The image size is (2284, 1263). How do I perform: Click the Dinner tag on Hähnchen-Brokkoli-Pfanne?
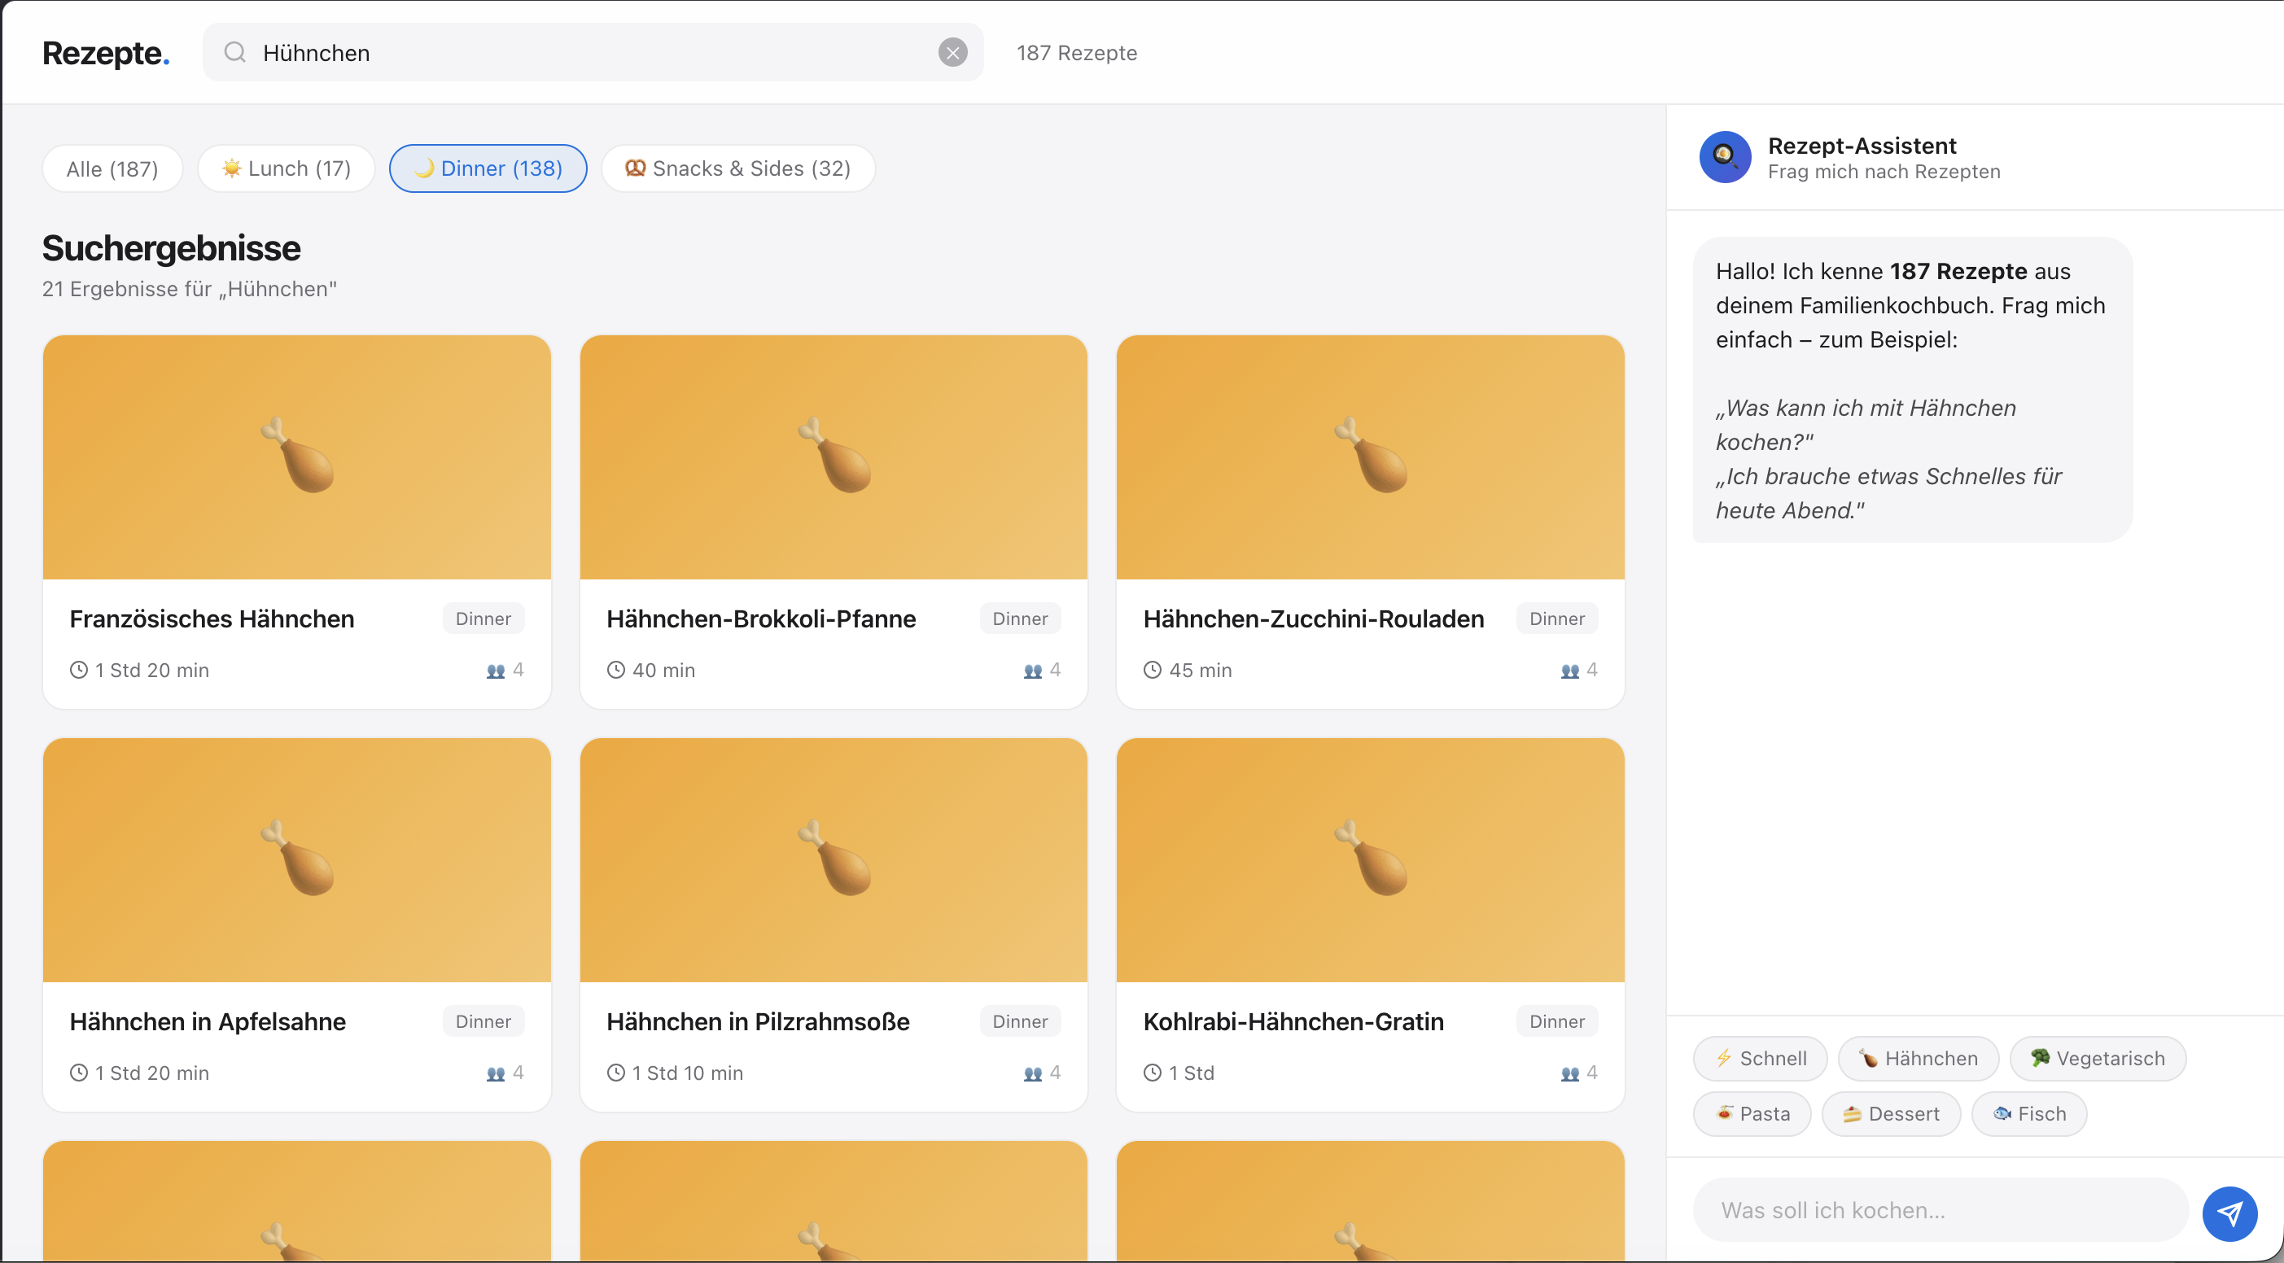click(x=1021, y=618)
